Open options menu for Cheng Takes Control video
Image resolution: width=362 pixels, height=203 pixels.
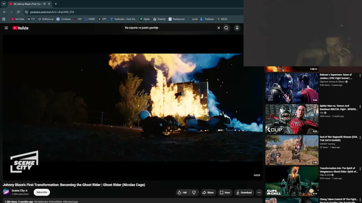coord(360,200)
